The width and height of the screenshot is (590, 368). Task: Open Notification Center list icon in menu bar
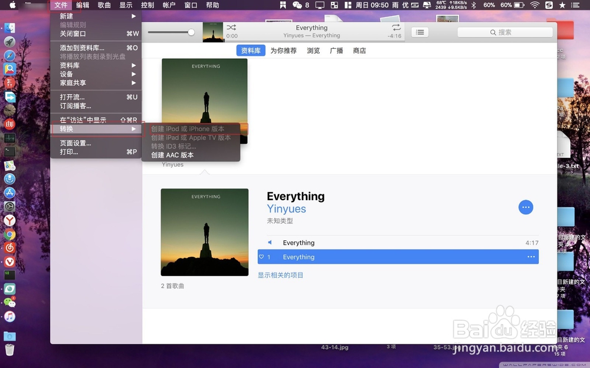(575, 5)
